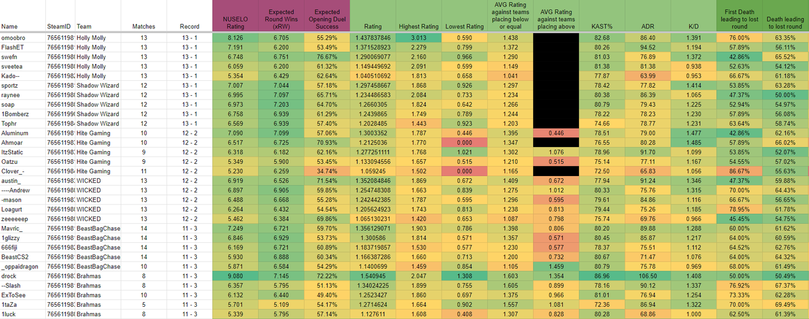Click the player name FlashET
The width and height of the screenshot is (809, 319).
[x=13, y=49]
